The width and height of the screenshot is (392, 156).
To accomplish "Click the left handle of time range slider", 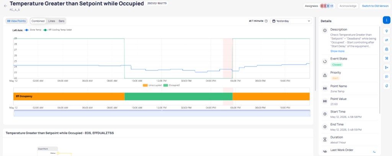I will coord(14,114).
